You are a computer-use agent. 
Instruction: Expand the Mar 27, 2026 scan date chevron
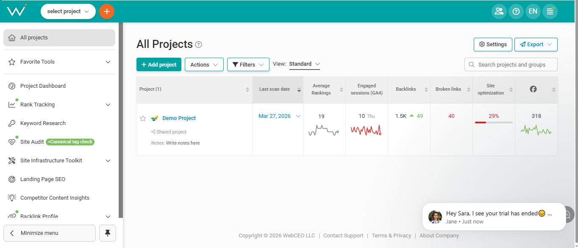298,116
